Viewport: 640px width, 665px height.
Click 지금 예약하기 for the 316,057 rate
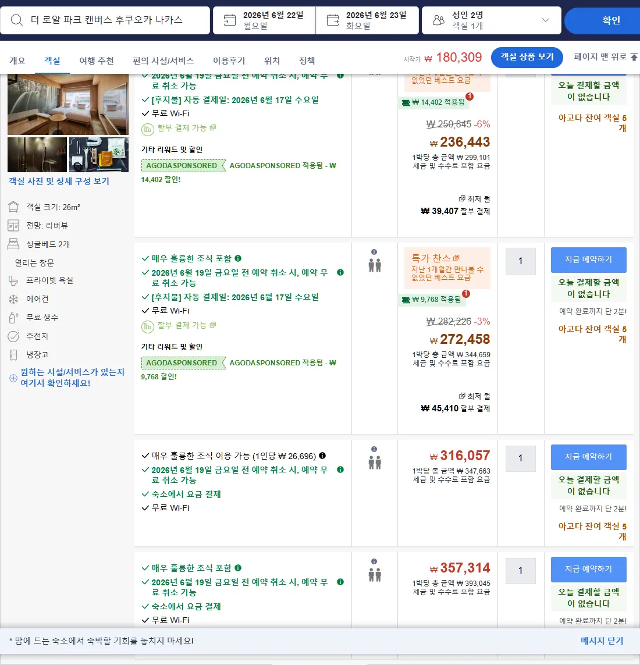click(588, 457)
